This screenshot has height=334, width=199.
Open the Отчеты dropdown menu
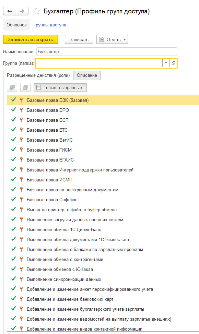click(112, 40)
